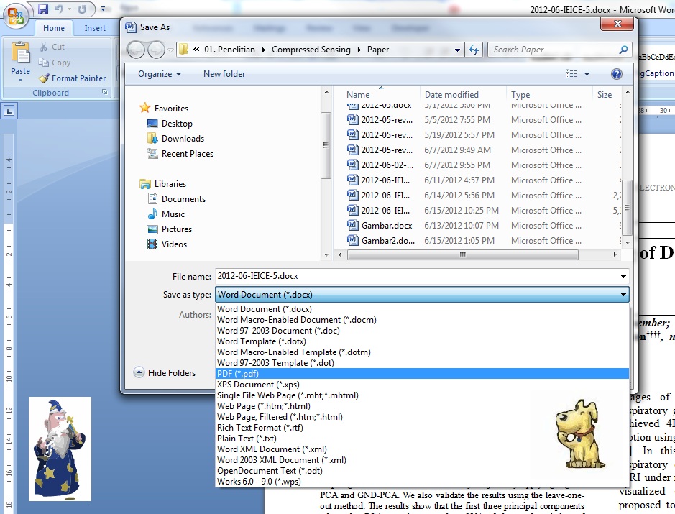
Task: Click the Merlin wizard assistant character
Action: click(x=60, y=449)
